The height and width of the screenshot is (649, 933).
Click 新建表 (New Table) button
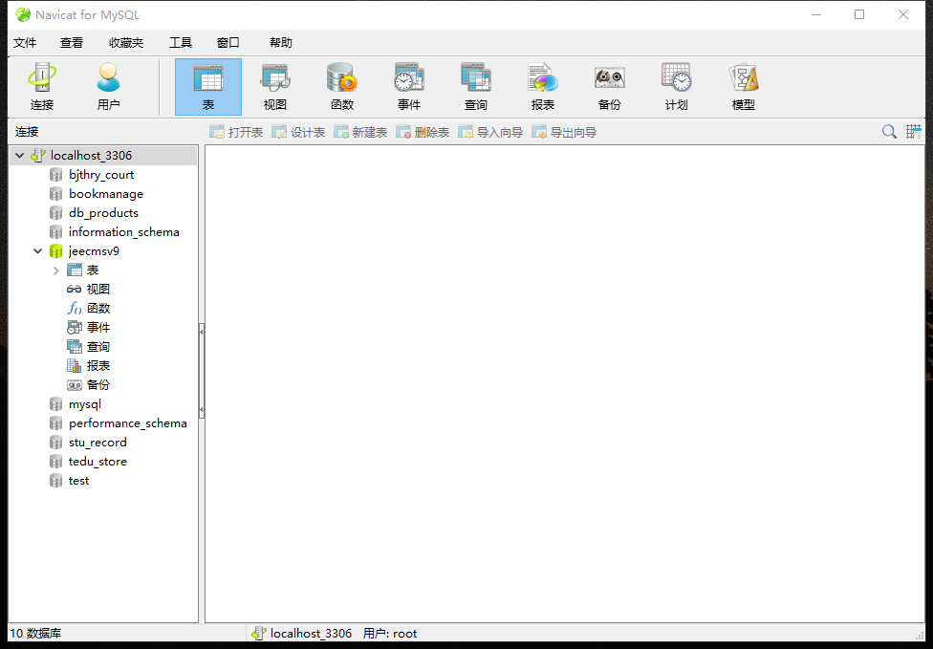coord(360,132)
